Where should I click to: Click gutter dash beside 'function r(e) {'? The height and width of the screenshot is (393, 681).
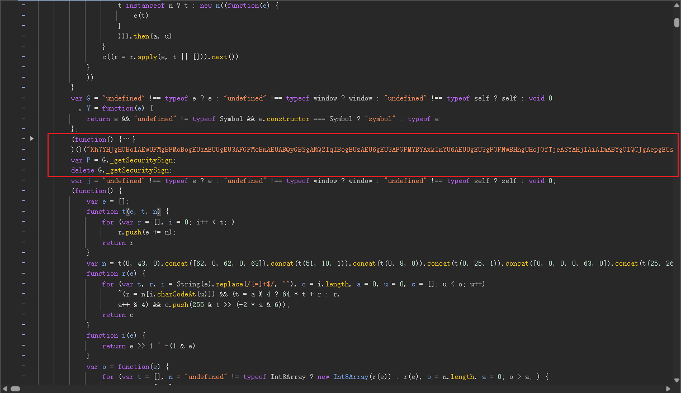23,274
